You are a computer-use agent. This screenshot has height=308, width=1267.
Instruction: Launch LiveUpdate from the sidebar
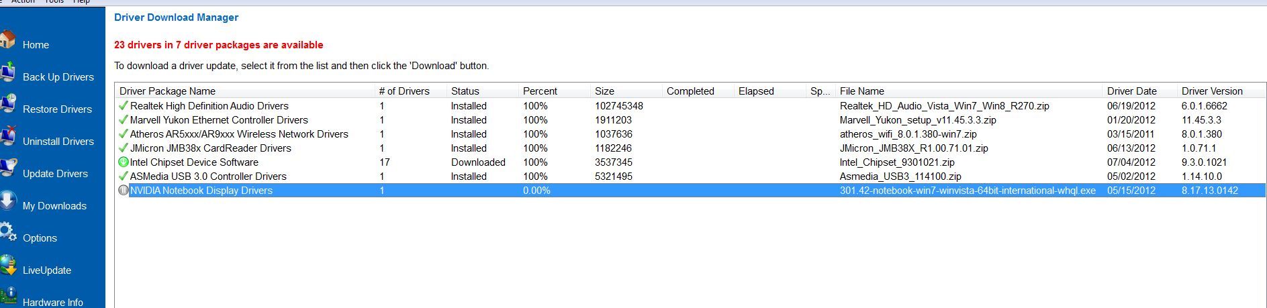[x=46, y=270]
